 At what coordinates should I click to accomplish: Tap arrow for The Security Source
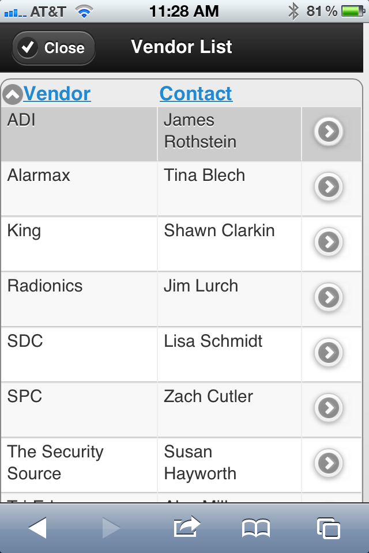click(329, 463)
